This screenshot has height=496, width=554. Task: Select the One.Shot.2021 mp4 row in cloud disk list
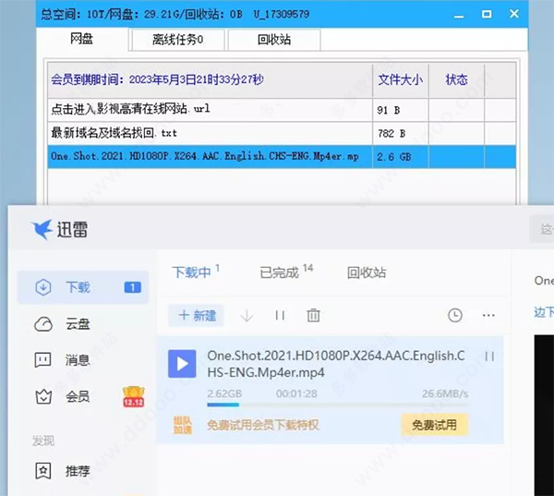coord(282,157)
